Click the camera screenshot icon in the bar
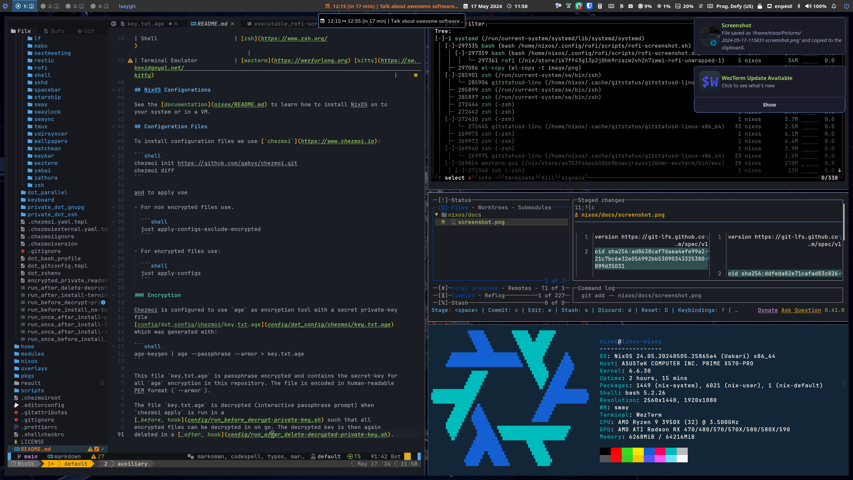853x480 pixels. tap(630, 6)
